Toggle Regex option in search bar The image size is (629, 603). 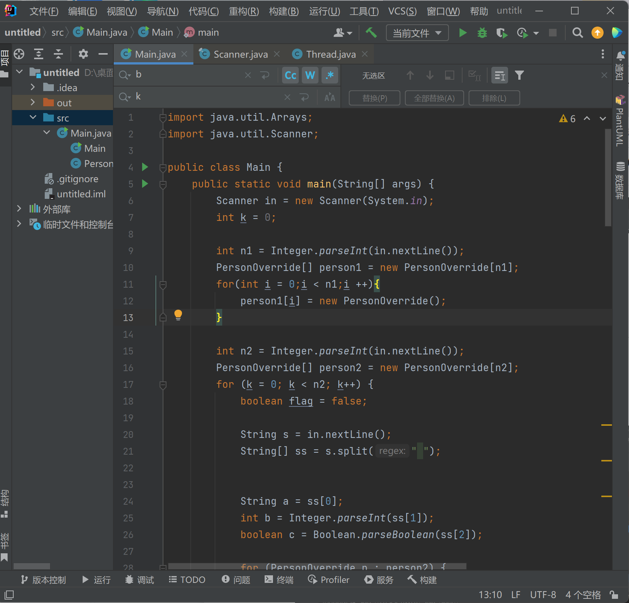329,76
